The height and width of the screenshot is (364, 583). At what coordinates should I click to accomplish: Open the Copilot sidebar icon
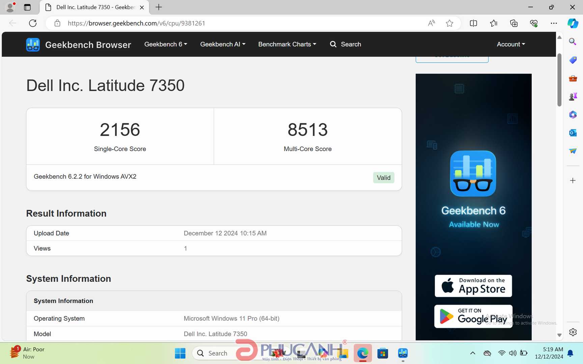pyautogui.click(x=573, y=23)
